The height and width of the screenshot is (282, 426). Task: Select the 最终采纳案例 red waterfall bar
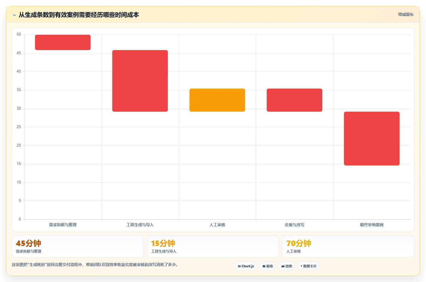(372, 139)
